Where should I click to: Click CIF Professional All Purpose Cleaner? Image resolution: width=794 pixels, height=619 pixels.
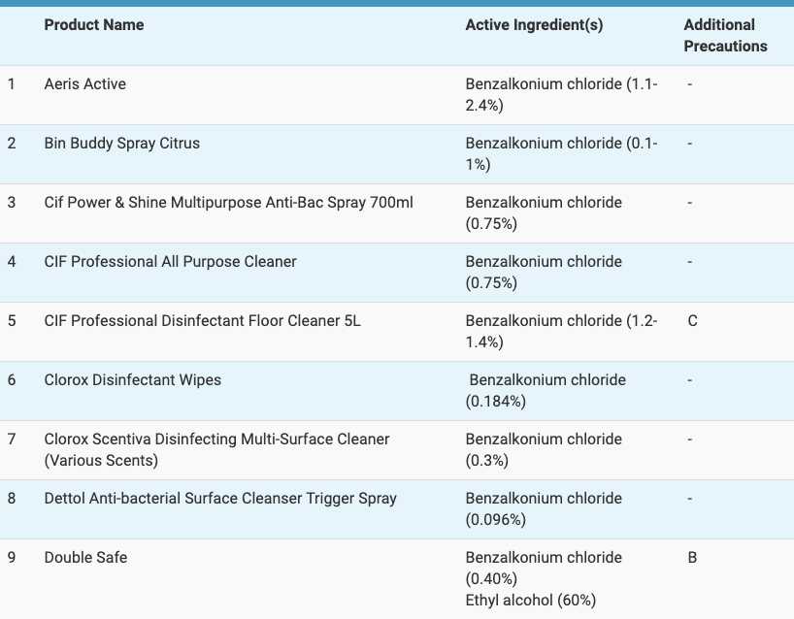171,262
